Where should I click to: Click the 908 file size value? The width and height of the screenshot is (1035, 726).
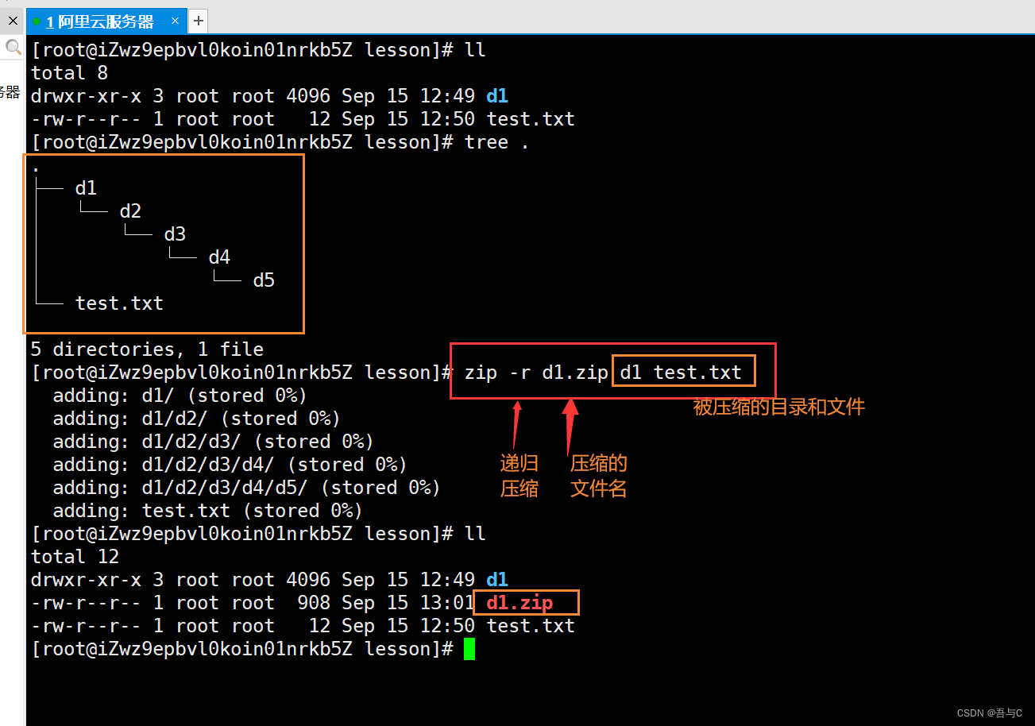pyautogui.click(x=314, y=603)
